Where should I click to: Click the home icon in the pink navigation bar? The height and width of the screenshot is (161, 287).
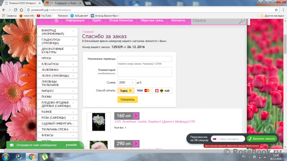coord(56,21)
